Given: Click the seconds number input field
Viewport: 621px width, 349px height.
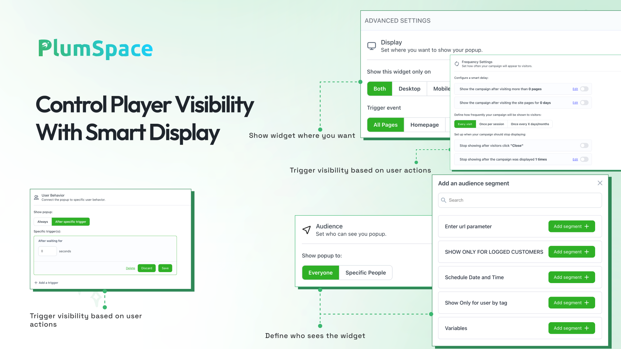Looking at the screenshot, I should (x=48, y=251).
